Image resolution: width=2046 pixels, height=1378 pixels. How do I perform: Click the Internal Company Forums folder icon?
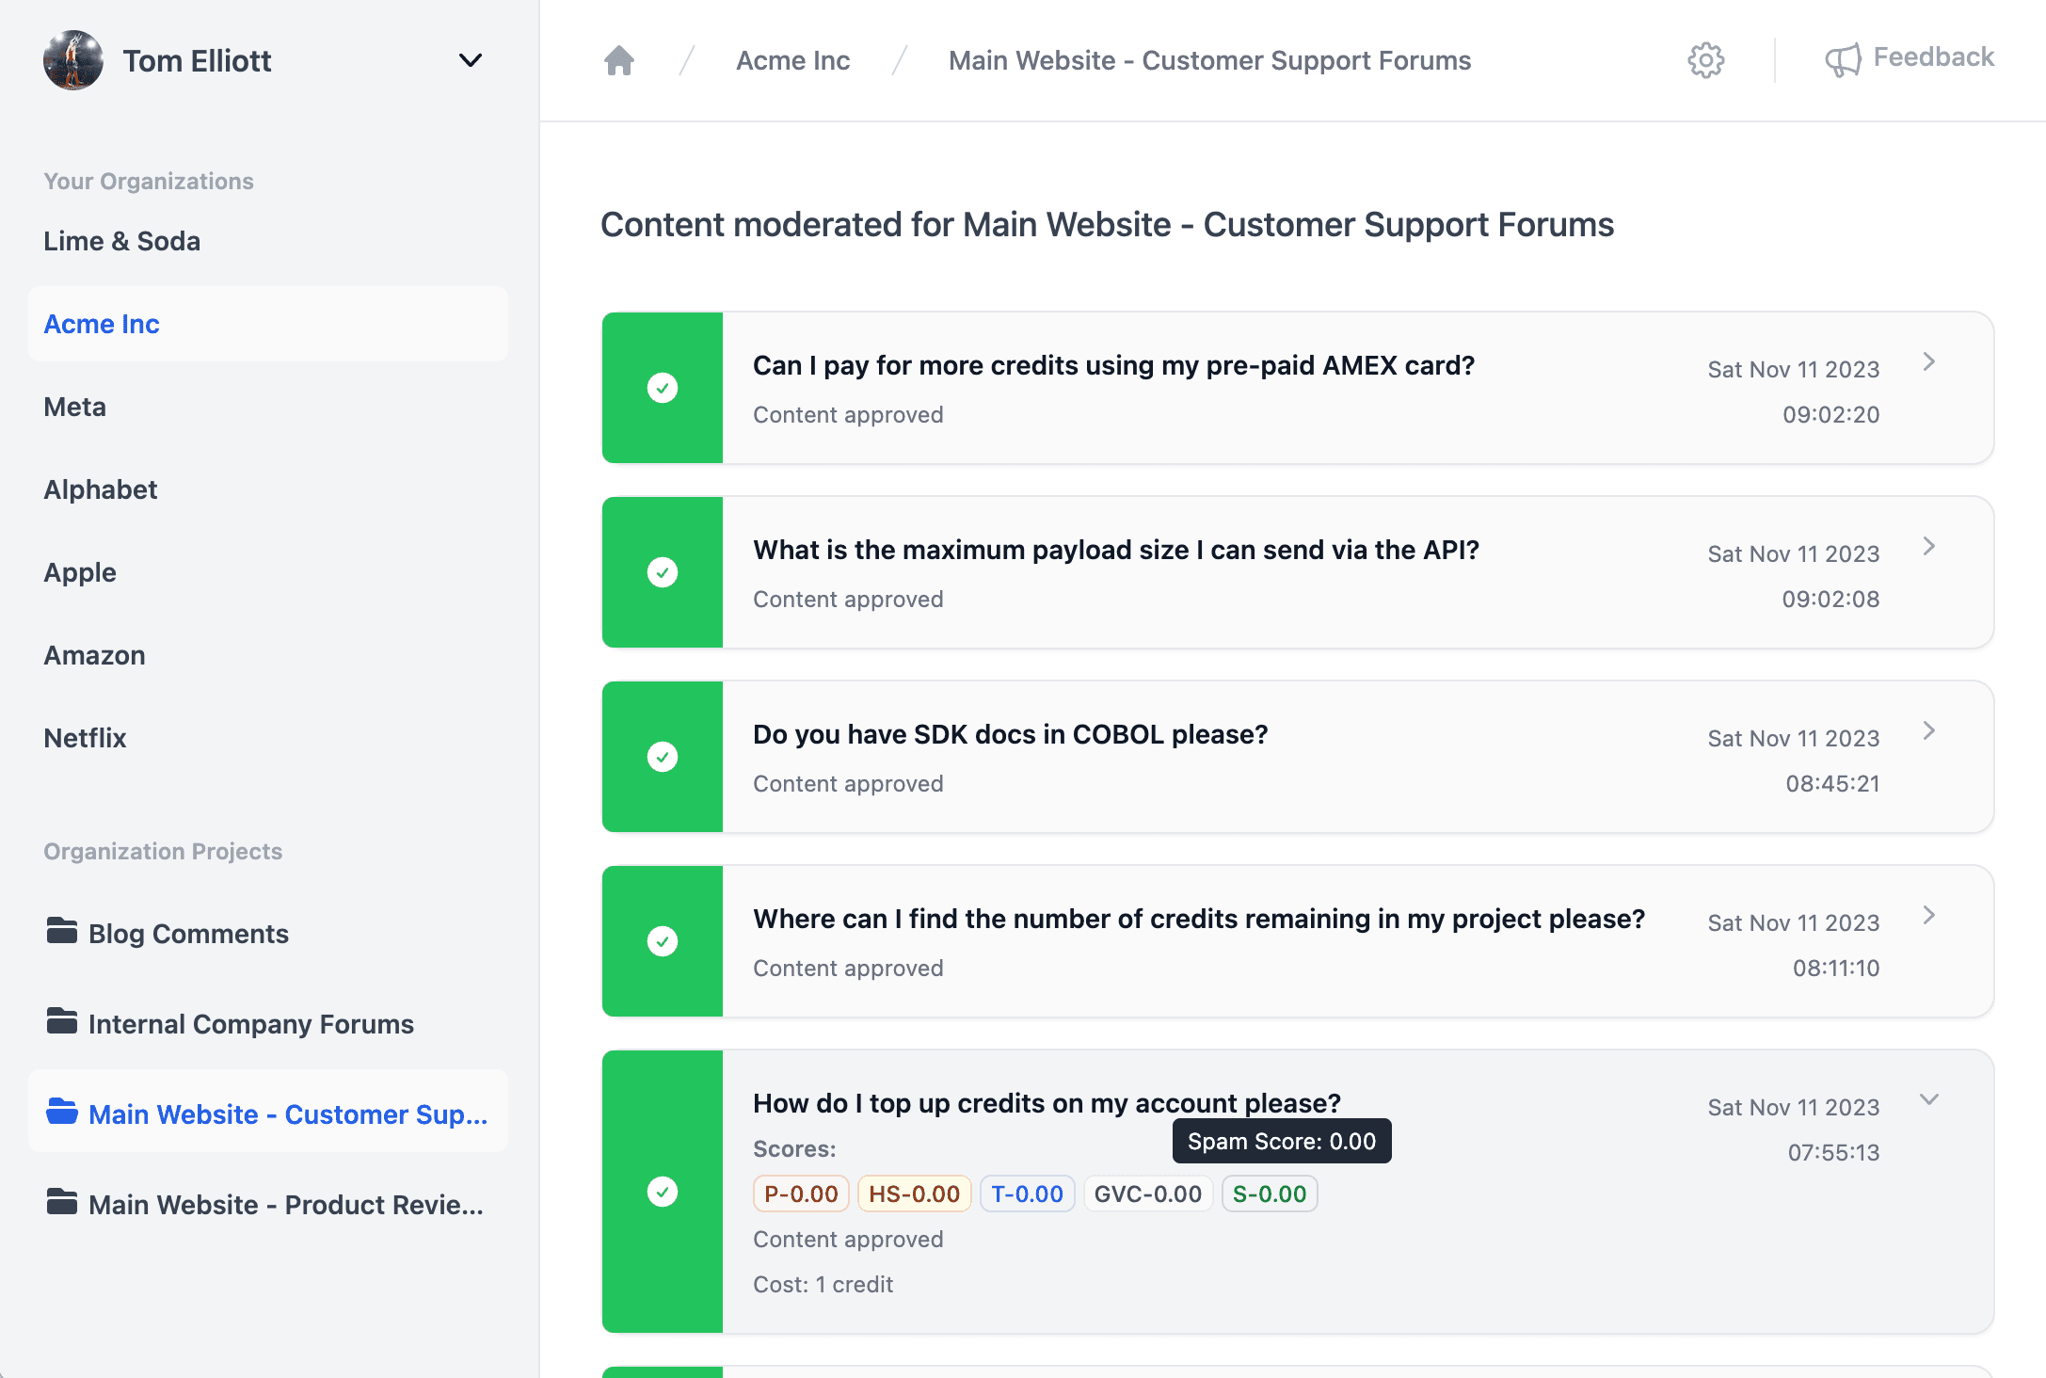[62, 1022]
